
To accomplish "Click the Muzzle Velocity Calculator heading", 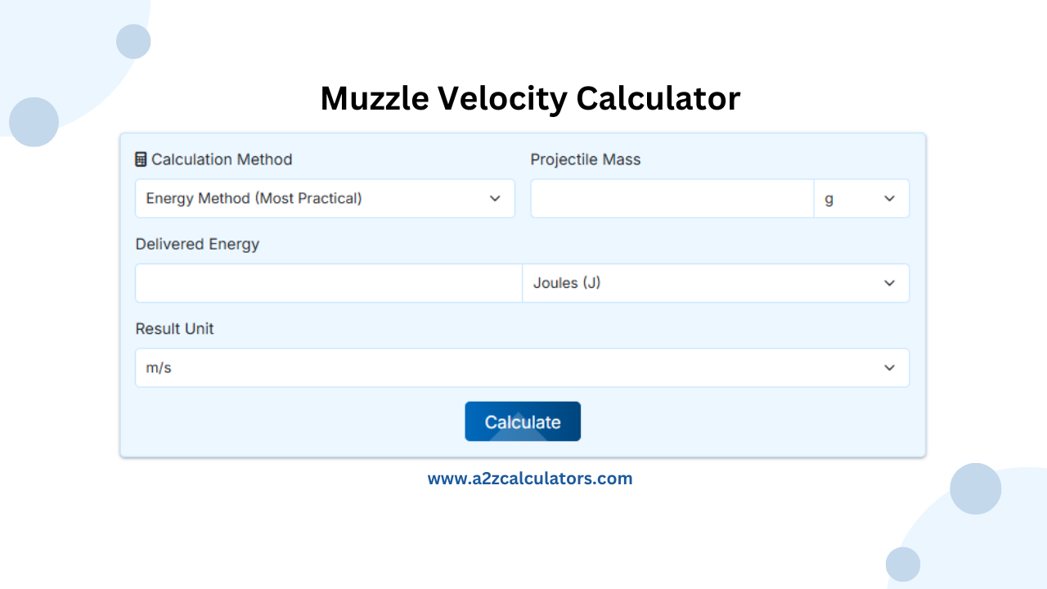I will [530, 97].
